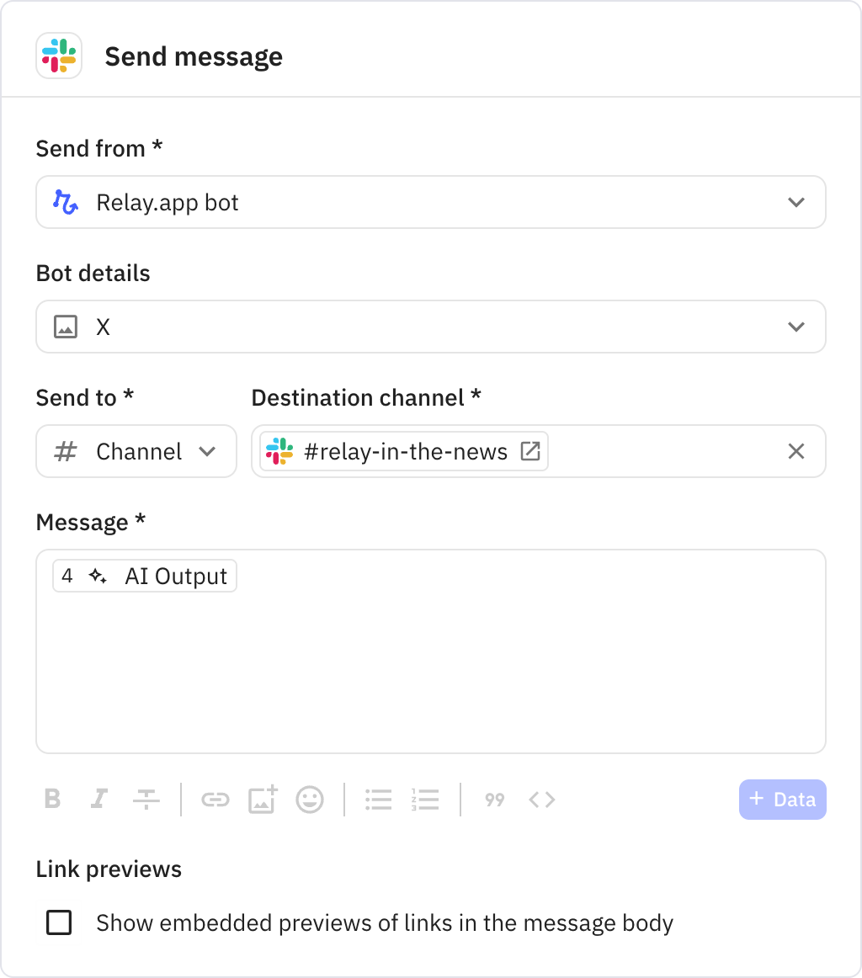Click the Slack logo next to Send message

tap(58, 56)
